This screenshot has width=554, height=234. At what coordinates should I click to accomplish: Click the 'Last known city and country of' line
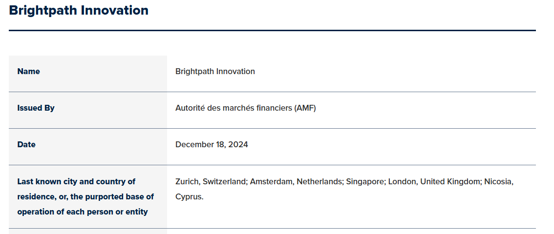tap(76, 182)
